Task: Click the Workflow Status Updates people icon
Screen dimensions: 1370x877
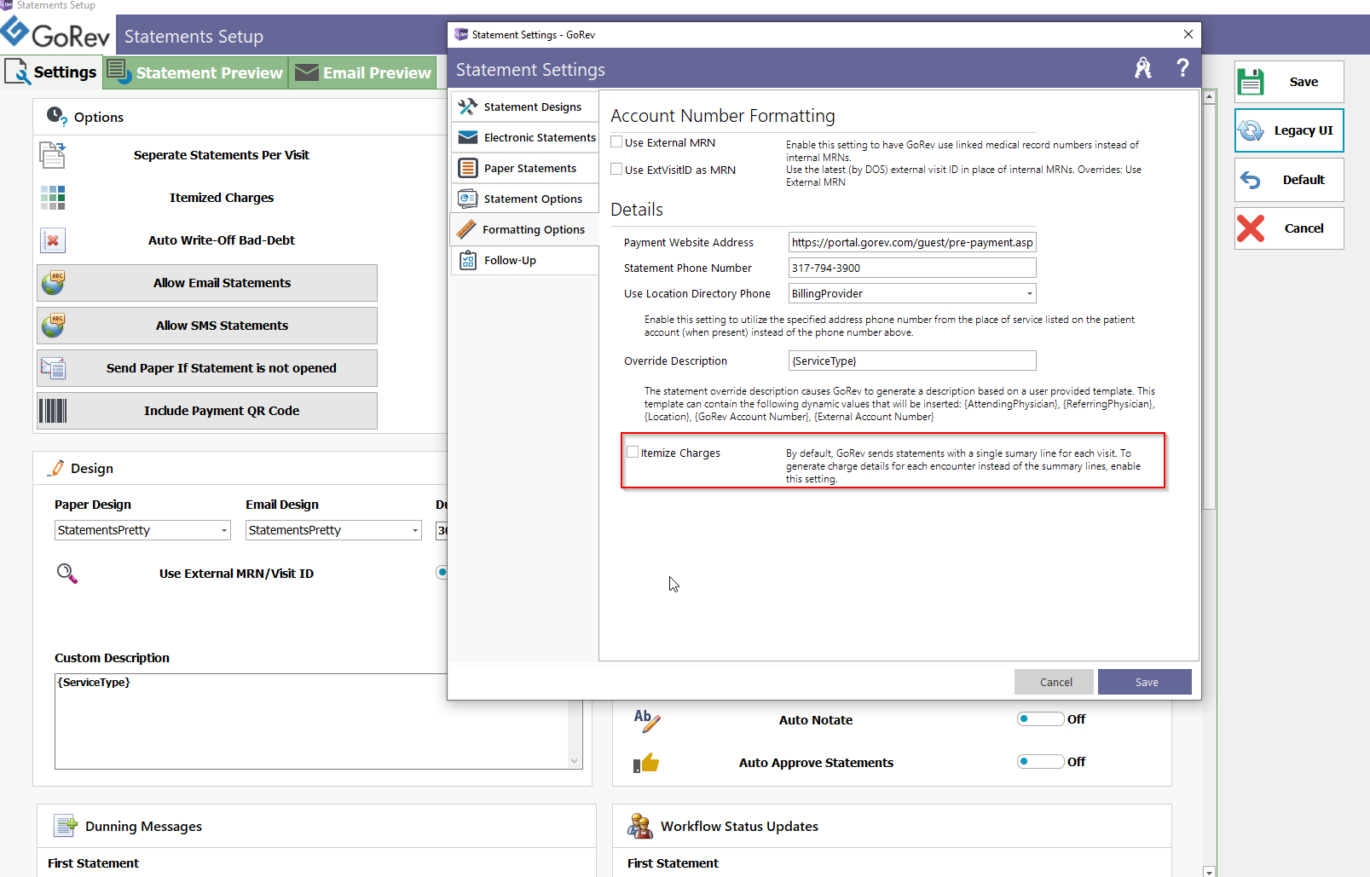Action: click(x=640, y=826)
